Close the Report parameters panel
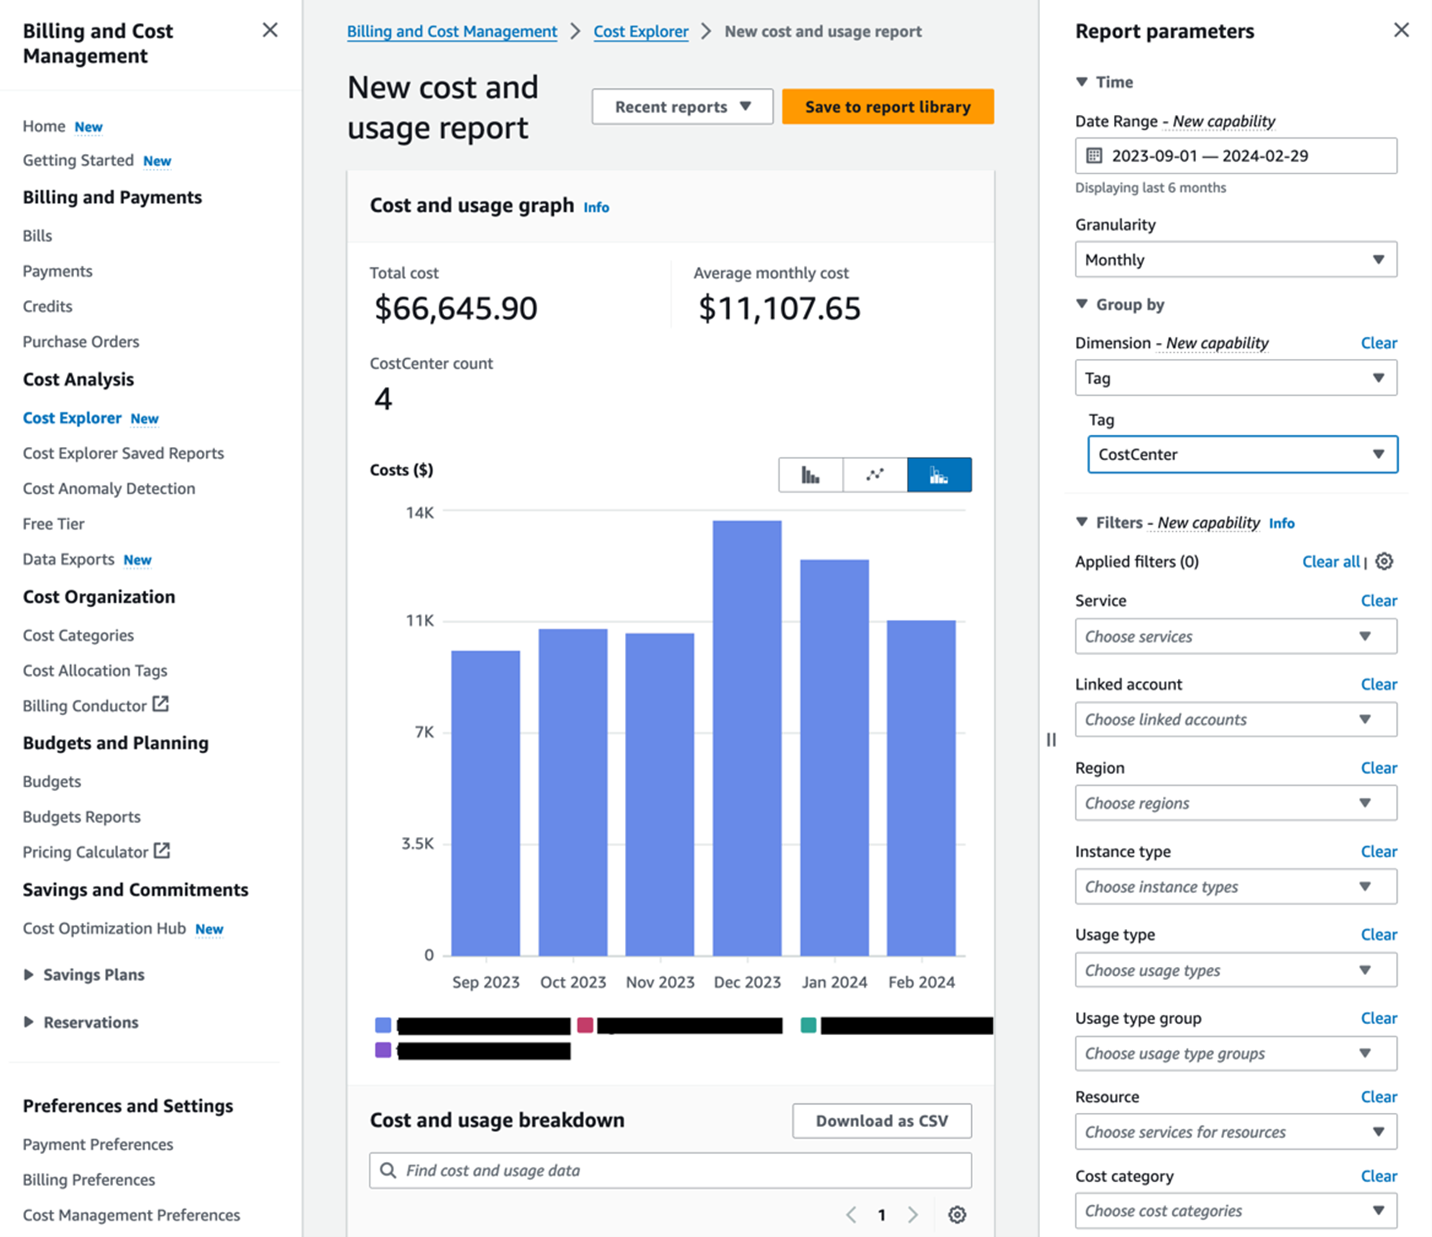Image resolution: width=1432 pixels, height=1237 pixels. pyautogui.click(x=1402, y=30)
